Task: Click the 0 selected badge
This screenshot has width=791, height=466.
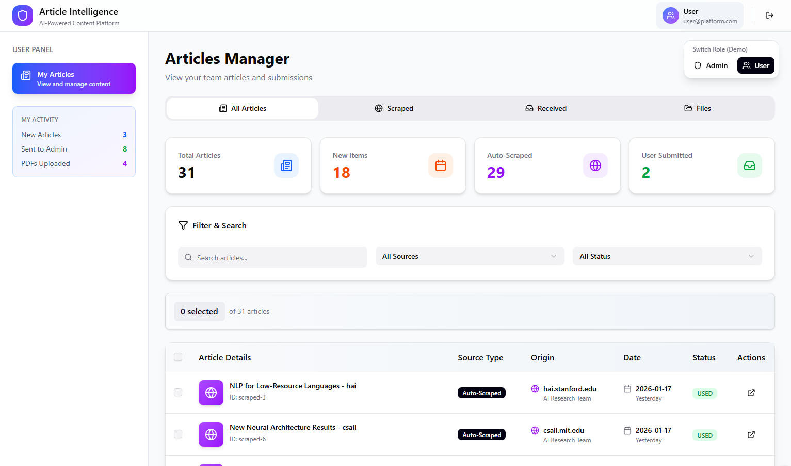Action: pyautogui.click(x=199, y=311)
